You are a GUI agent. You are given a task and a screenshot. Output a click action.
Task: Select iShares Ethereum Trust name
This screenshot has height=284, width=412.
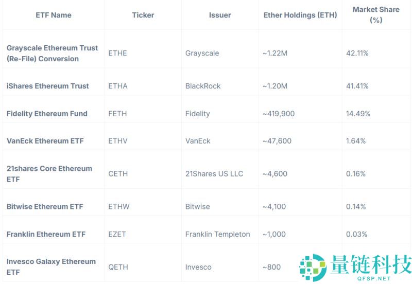48,86
